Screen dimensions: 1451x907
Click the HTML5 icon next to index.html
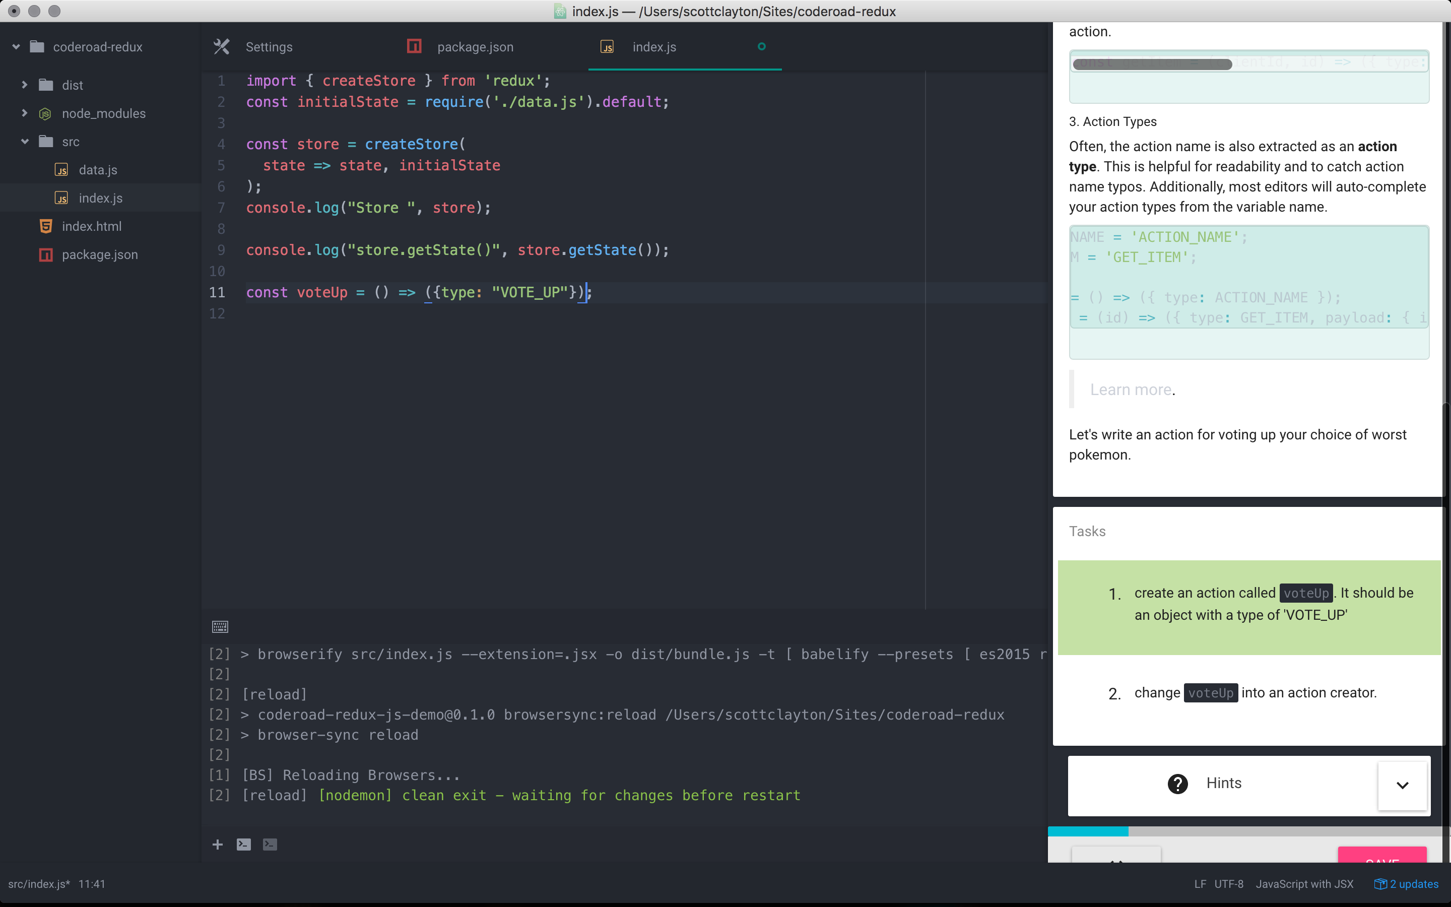pos(45,226)
